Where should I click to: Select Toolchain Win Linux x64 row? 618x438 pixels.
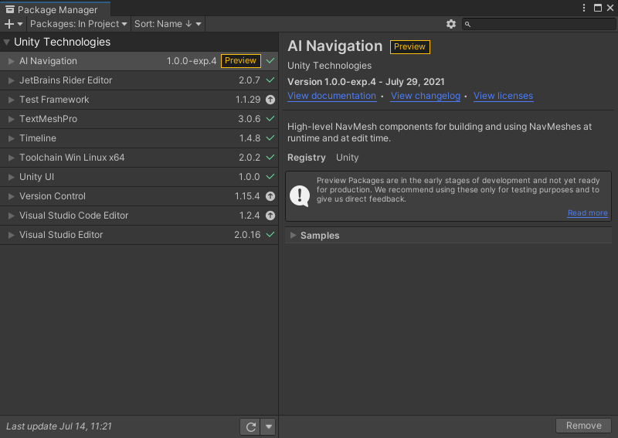(139, 158)
